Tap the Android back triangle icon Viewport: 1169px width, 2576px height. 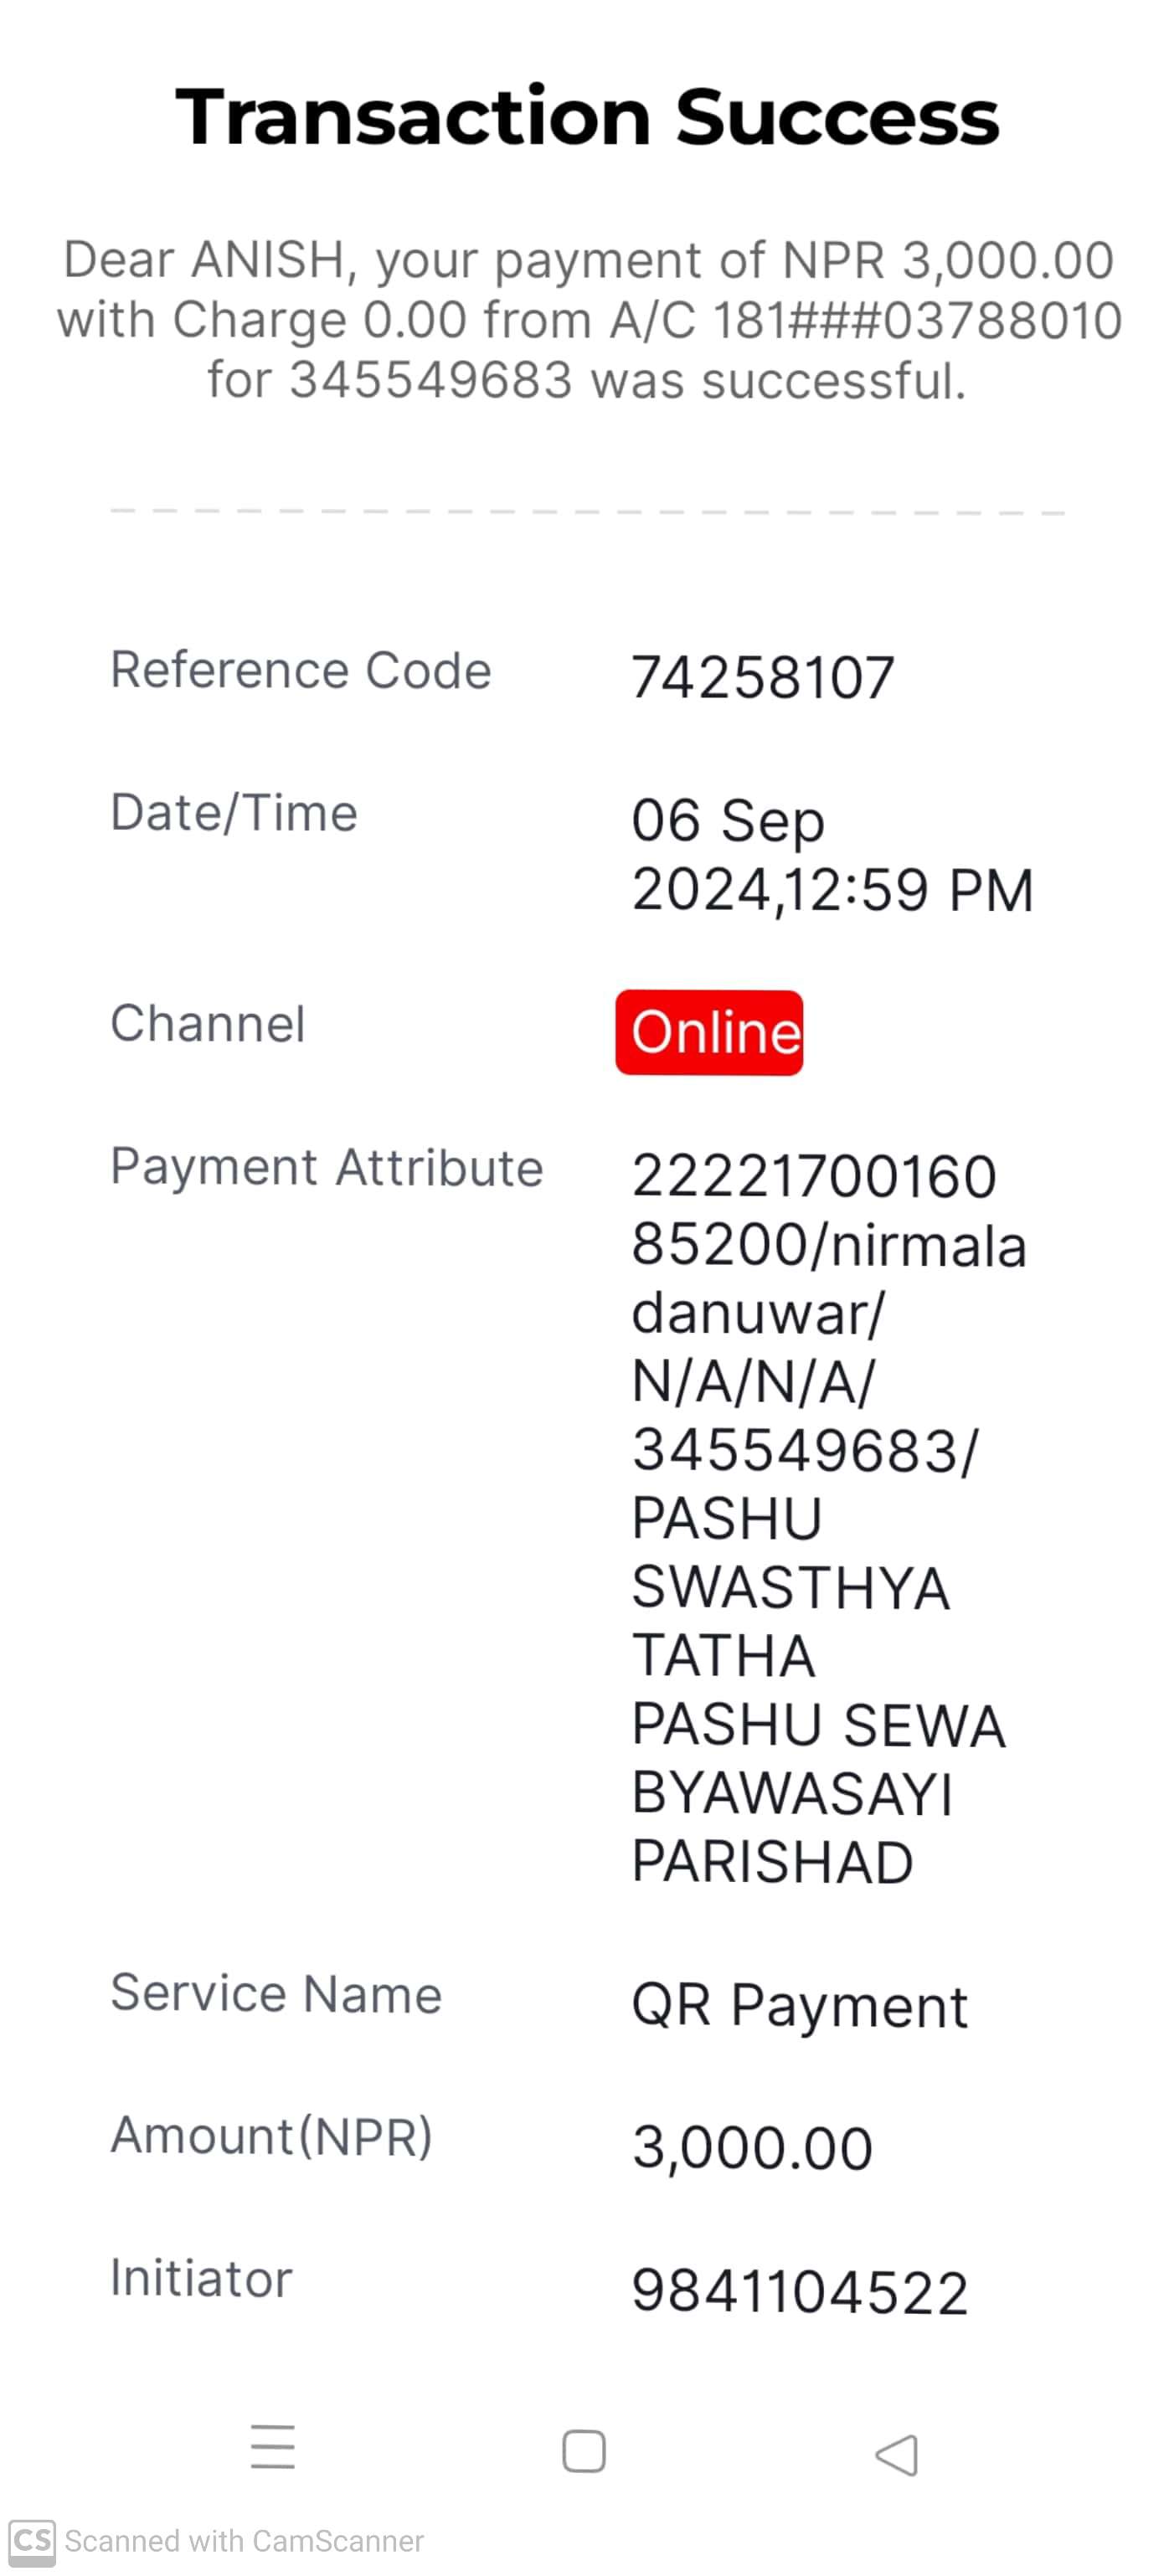[x=896, y=2454]
